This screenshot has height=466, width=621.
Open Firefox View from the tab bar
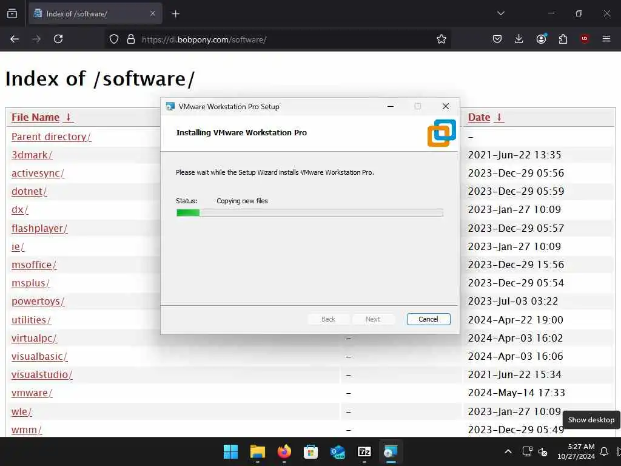click(x=12, y=13)
